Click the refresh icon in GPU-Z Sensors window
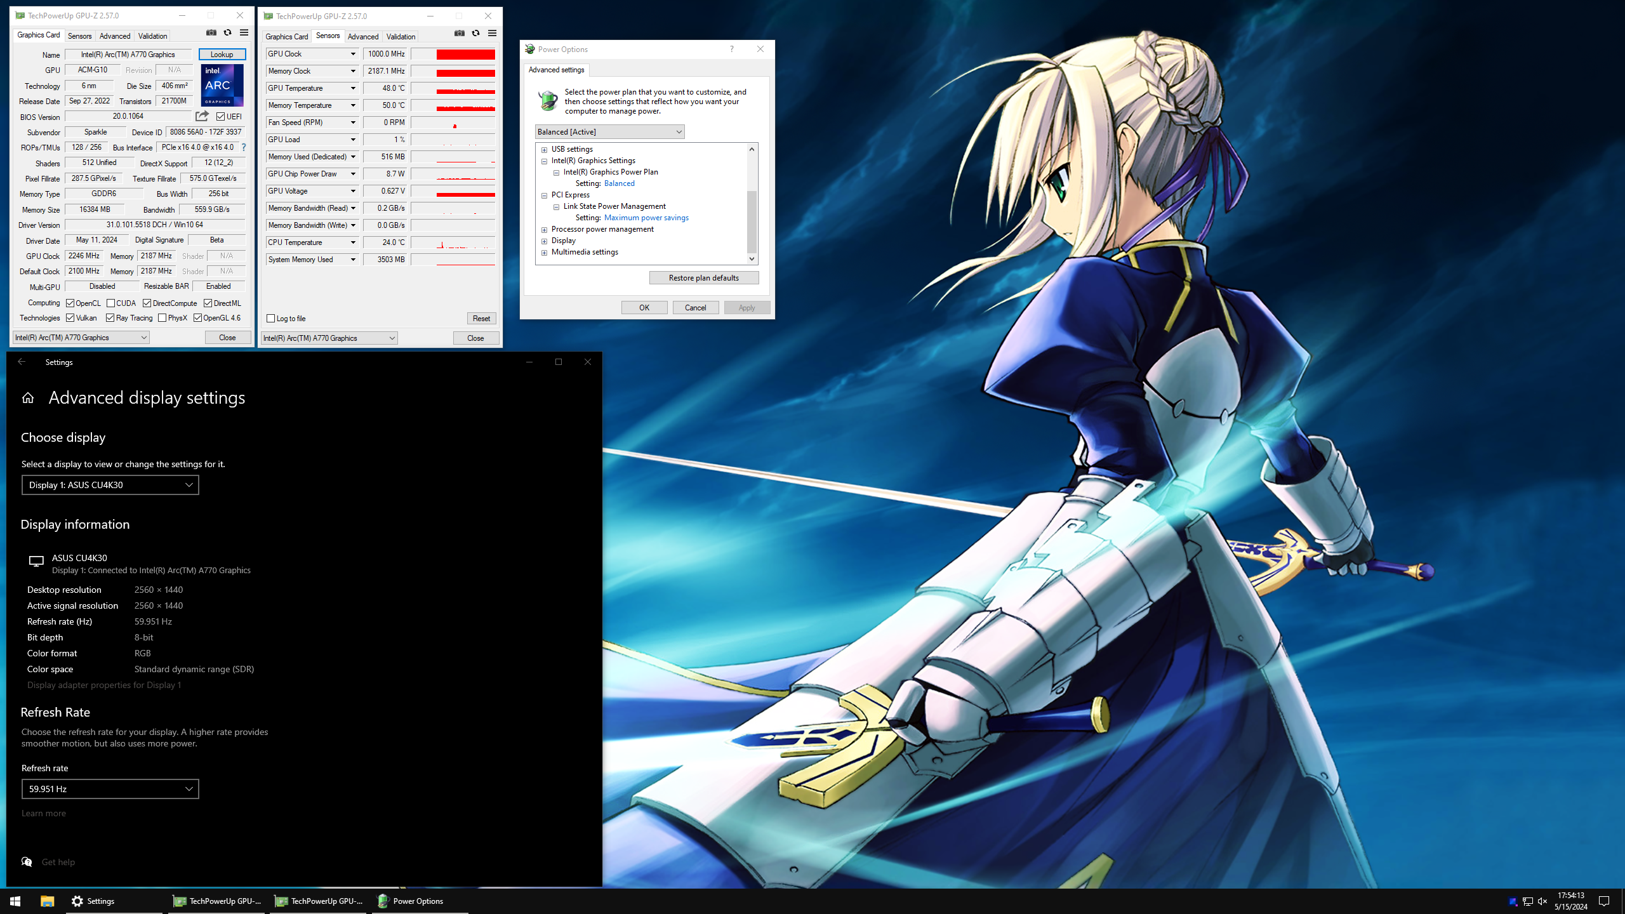This screenshot has width=1625, height=914. [475, 34]
